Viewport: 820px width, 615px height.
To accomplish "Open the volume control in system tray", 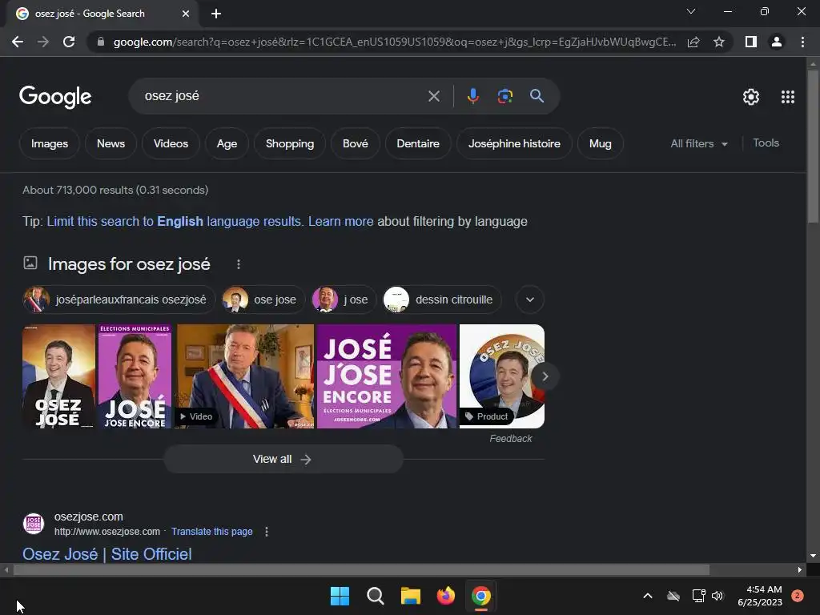I will point(717,596).
